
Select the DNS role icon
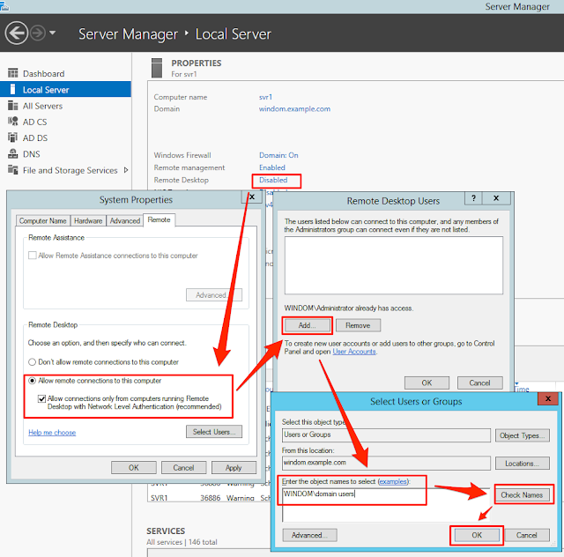point(13,154)
